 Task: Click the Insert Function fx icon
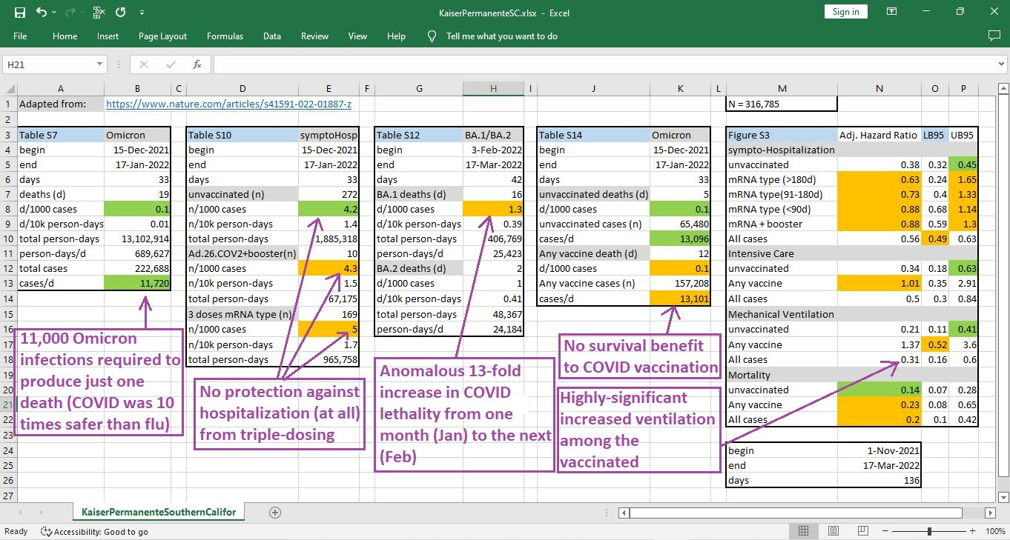(x=197, y=64)
